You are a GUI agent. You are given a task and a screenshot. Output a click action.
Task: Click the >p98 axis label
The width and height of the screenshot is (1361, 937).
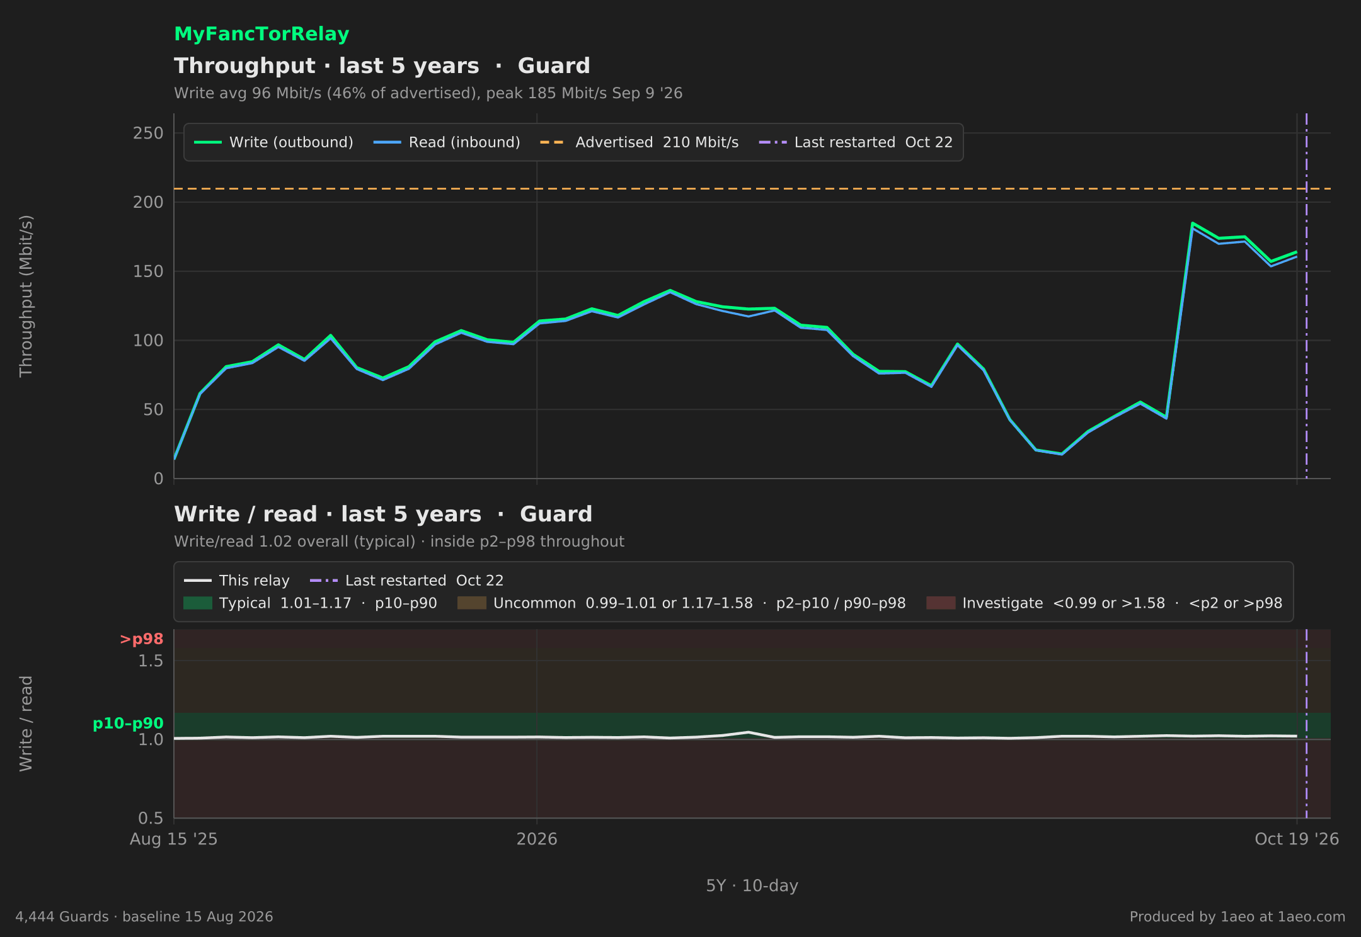pos(142,639)
